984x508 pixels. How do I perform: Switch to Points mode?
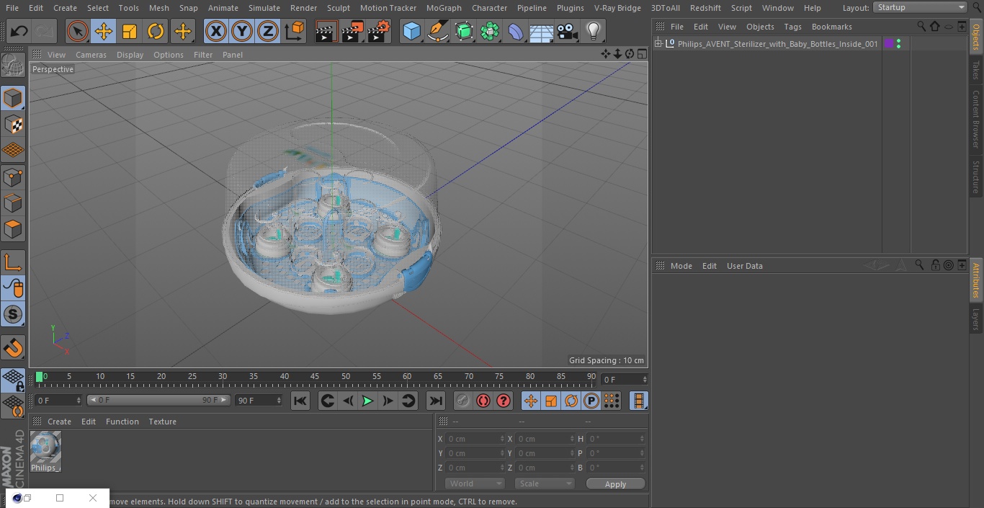13,177
